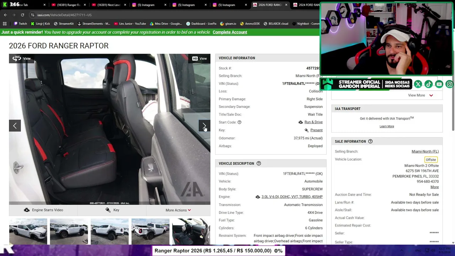This screenshot has width=455, height=256.
Task: Open the Miami-North (FL) selling branch link
Action: 425,151
